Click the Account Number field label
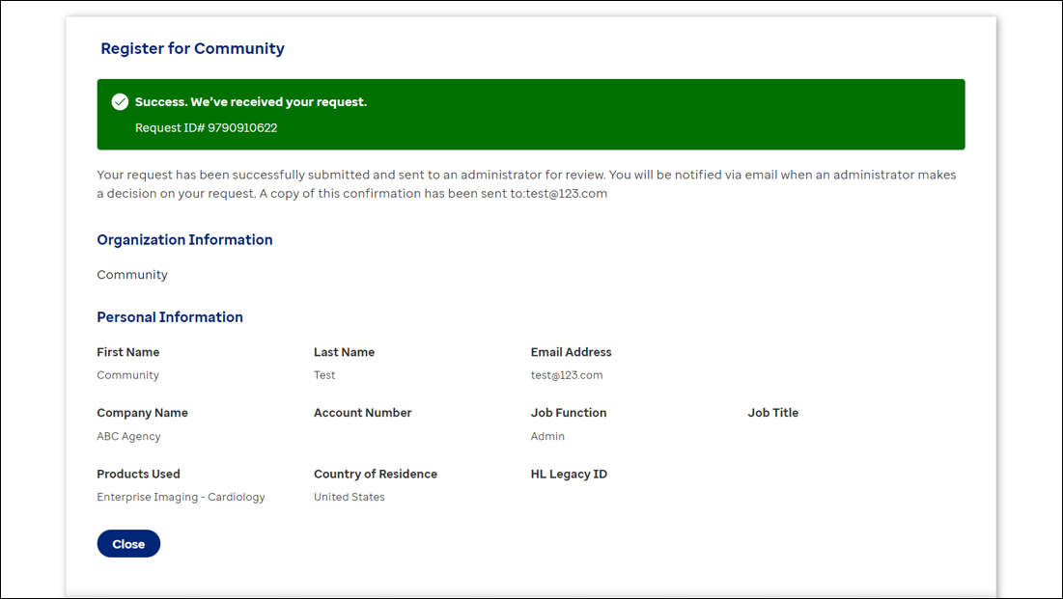 coord(362,412)
